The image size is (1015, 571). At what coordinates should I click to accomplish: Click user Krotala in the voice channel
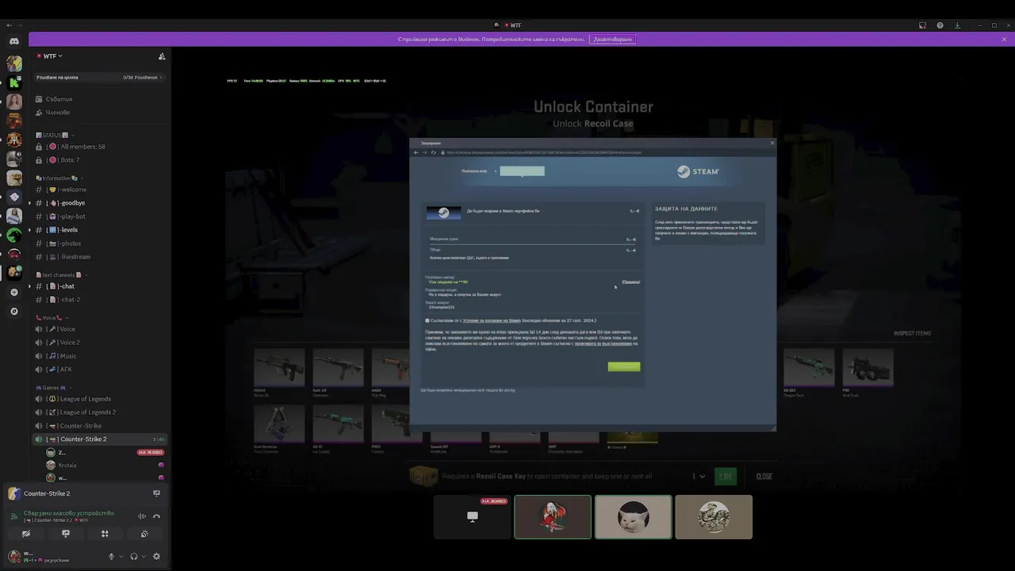pyautogui.click(x=105, y=466)
